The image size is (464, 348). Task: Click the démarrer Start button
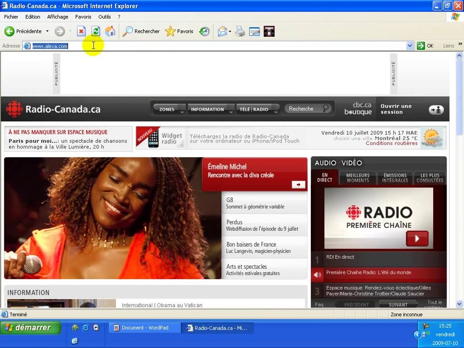coord(30,328)
